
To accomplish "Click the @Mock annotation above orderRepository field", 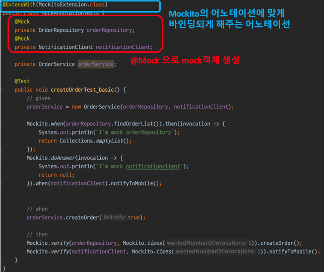I will [22, 22].
